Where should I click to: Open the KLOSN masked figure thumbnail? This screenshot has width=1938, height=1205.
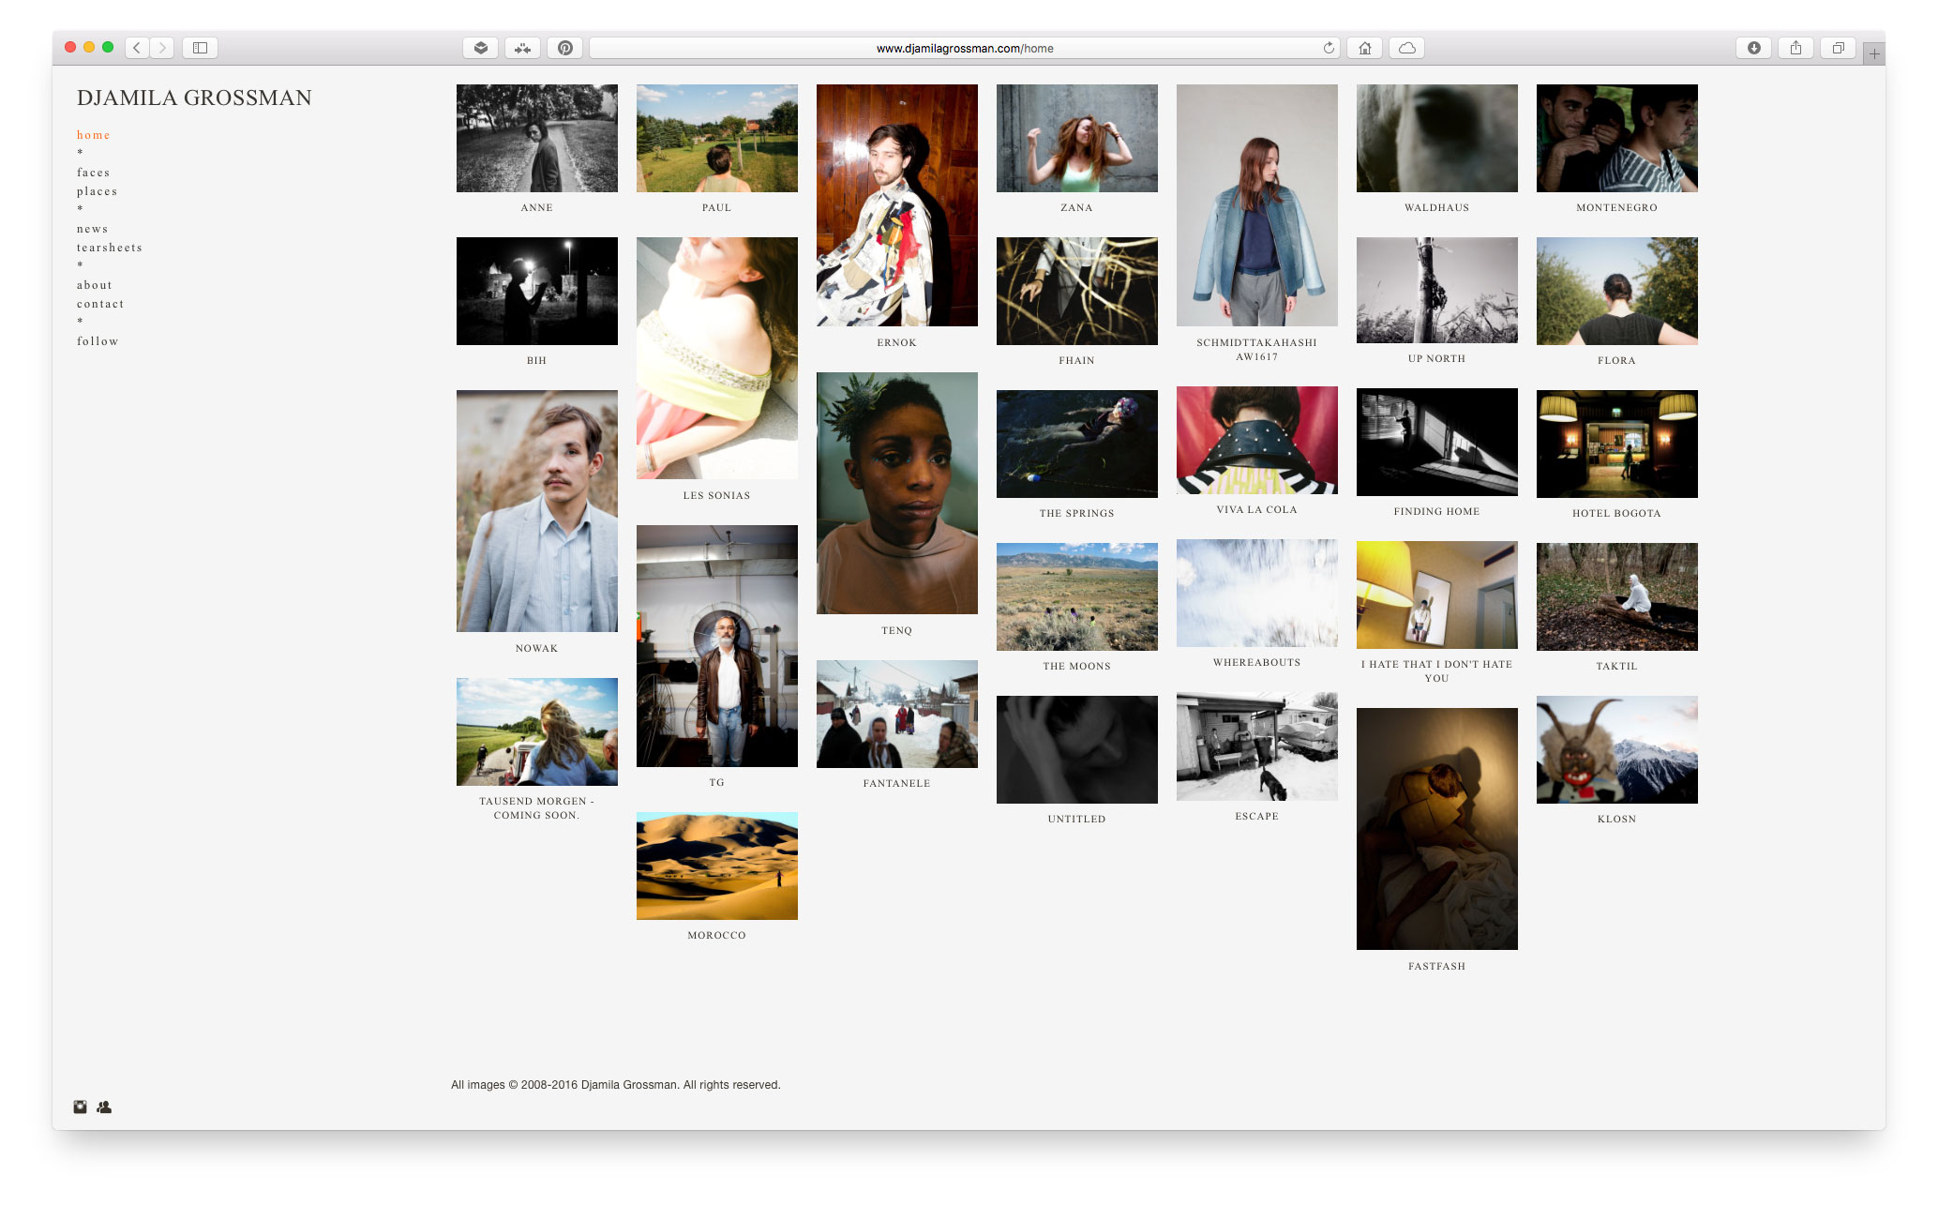[1617, 749]
